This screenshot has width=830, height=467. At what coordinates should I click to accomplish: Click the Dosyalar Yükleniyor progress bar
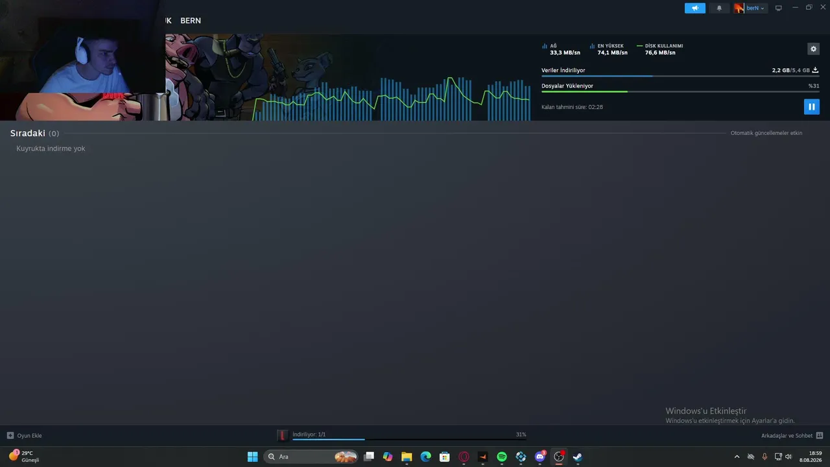tap(680, 91)
